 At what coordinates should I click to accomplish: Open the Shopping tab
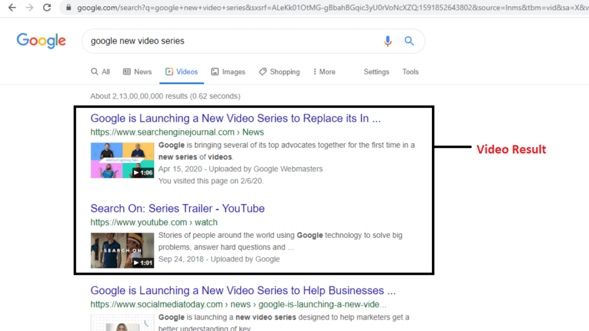280,72
